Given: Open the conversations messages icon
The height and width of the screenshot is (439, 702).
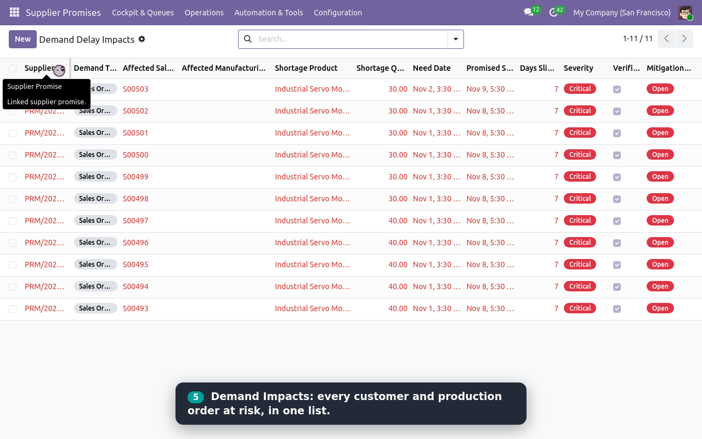Looking at the screenshot, I should coord(529,12).
